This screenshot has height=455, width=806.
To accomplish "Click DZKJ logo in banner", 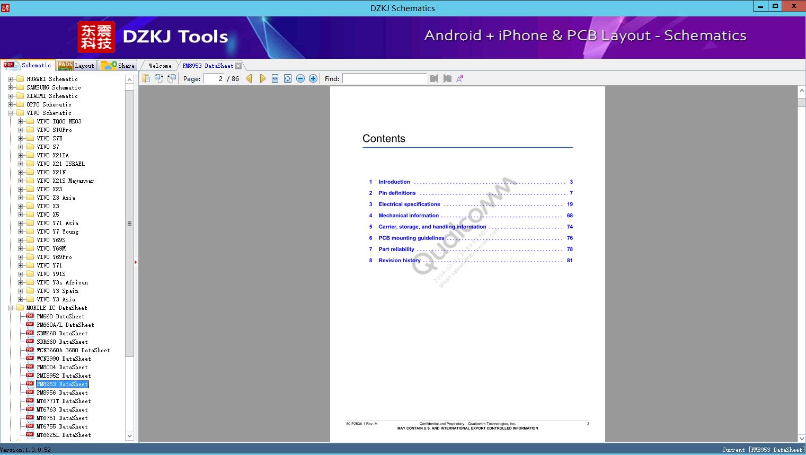I will (x=96, y=37).
